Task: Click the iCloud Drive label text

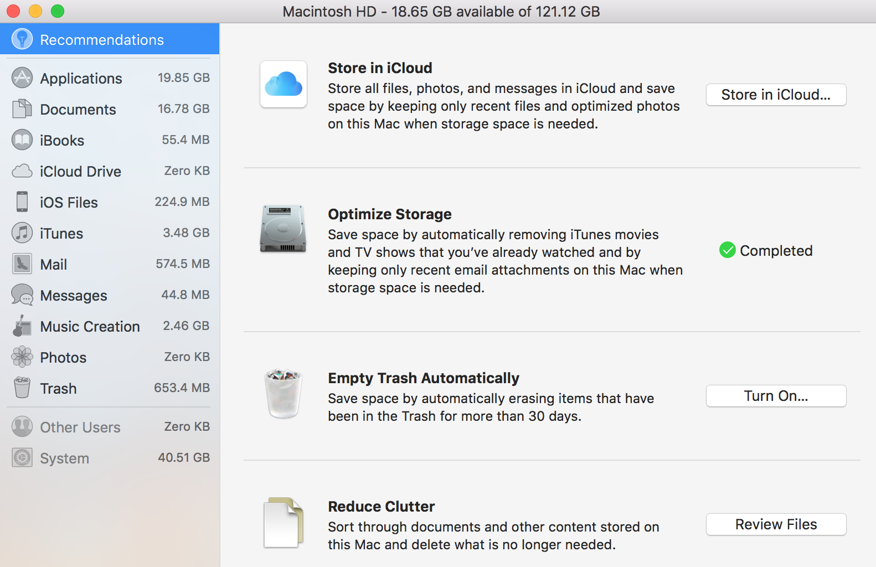Action: point(80,171)
